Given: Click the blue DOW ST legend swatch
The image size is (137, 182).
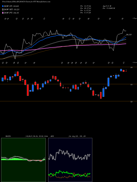Looking at the screenshot, I should (x=3, y=6).
